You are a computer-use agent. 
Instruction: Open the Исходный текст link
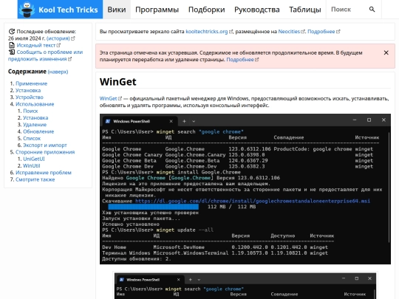[x=36, y=45]
